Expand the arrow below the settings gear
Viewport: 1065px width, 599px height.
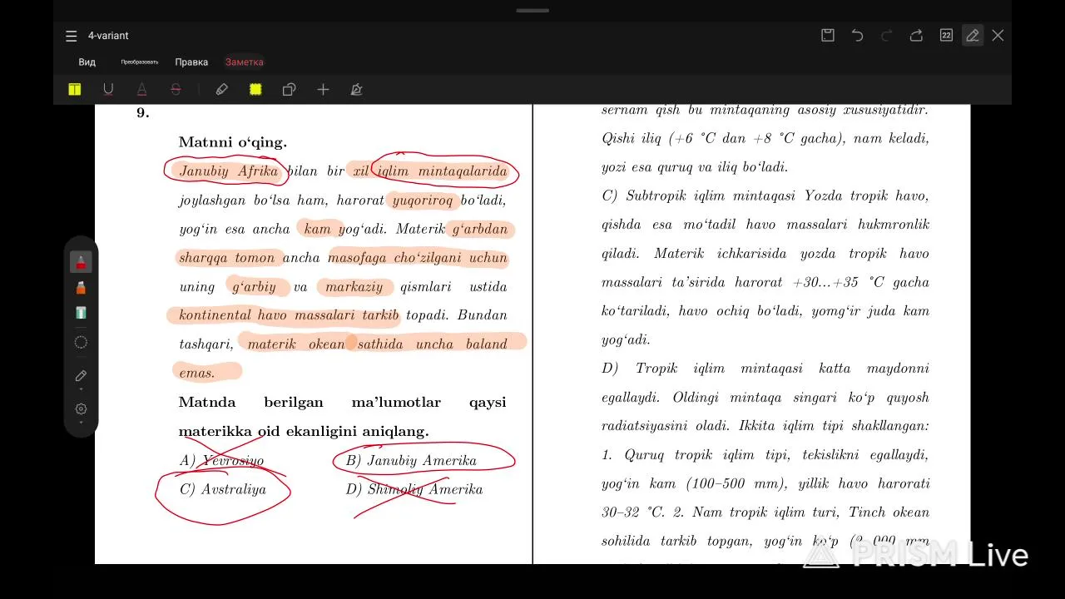(x=81, y=423)
